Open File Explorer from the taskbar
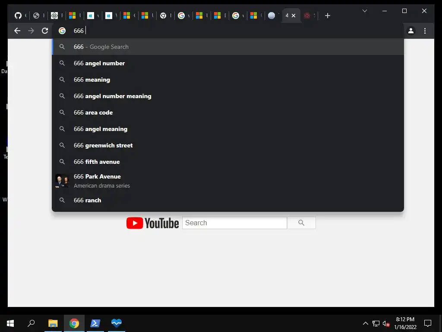The image size is (442, 332). [x=53, y=323]
